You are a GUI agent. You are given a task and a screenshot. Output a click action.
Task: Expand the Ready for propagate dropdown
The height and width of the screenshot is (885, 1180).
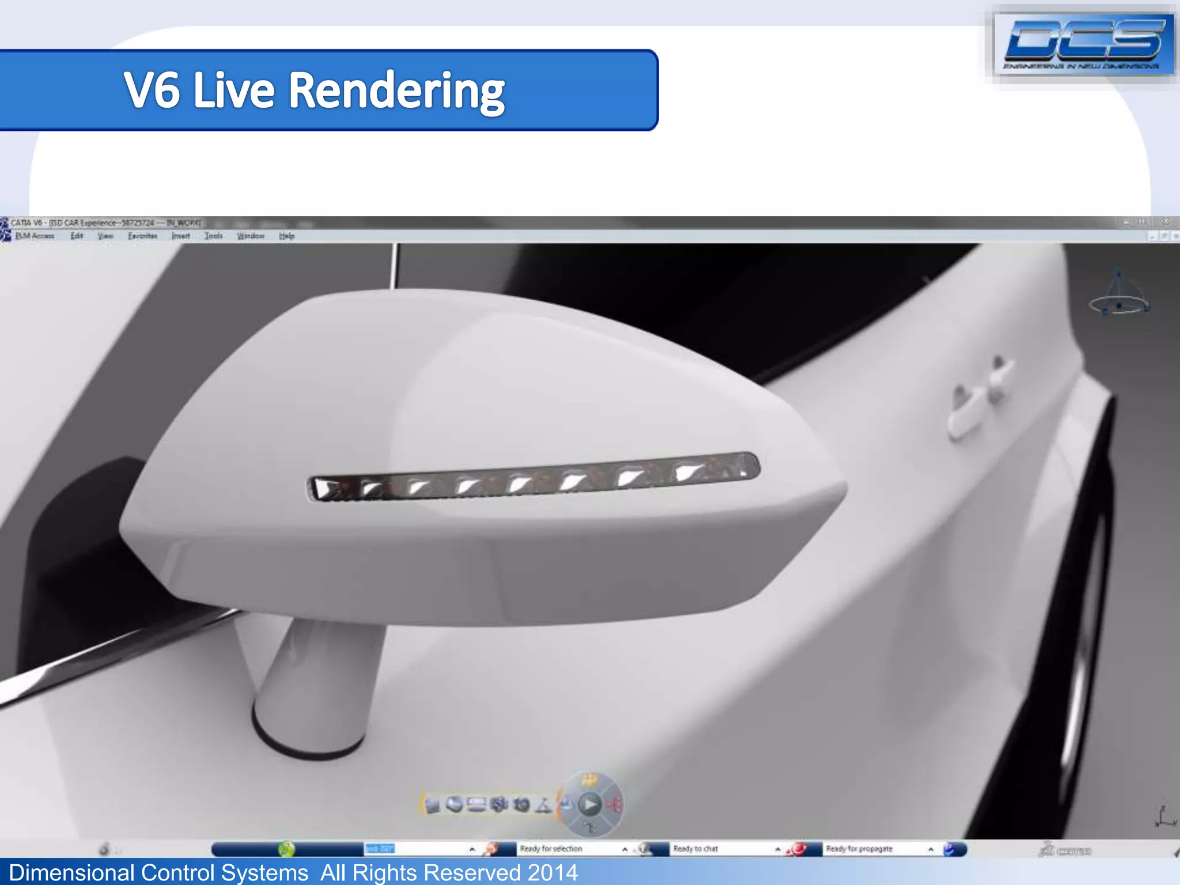point(931,849)
